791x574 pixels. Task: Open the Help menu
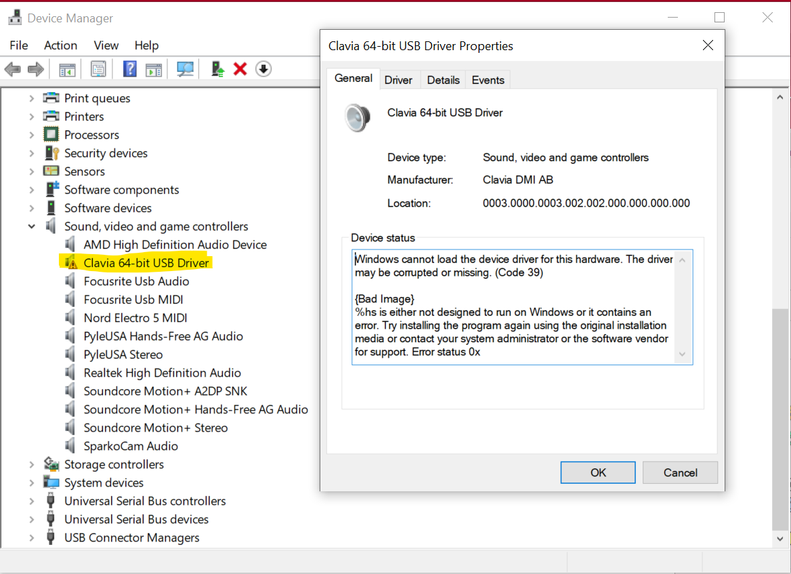(146, 45)
